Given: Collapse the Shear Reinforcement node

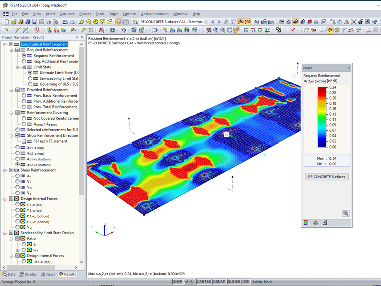Looking at the screenshot, I should (x=5, y=170).
